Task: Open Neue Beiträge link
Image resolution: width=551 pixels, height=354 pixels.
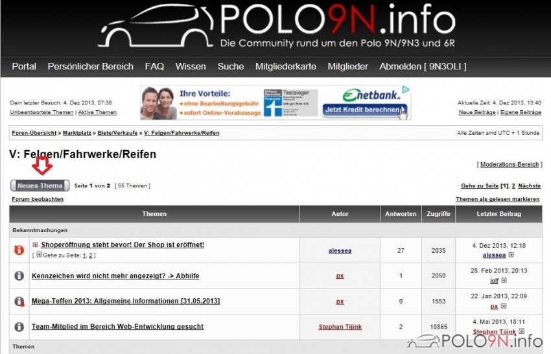Action: (477, 113)
